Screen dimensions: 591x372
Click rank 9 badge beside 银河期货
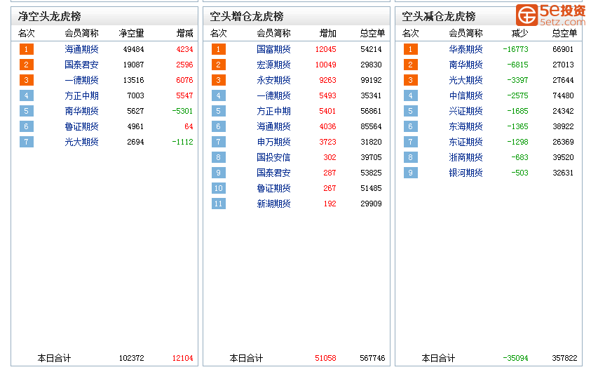pyautogui.click(x=410, y=173)
